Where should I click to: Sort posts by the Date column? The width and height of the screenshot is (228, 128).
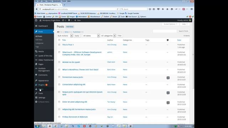tap(179, 40)
